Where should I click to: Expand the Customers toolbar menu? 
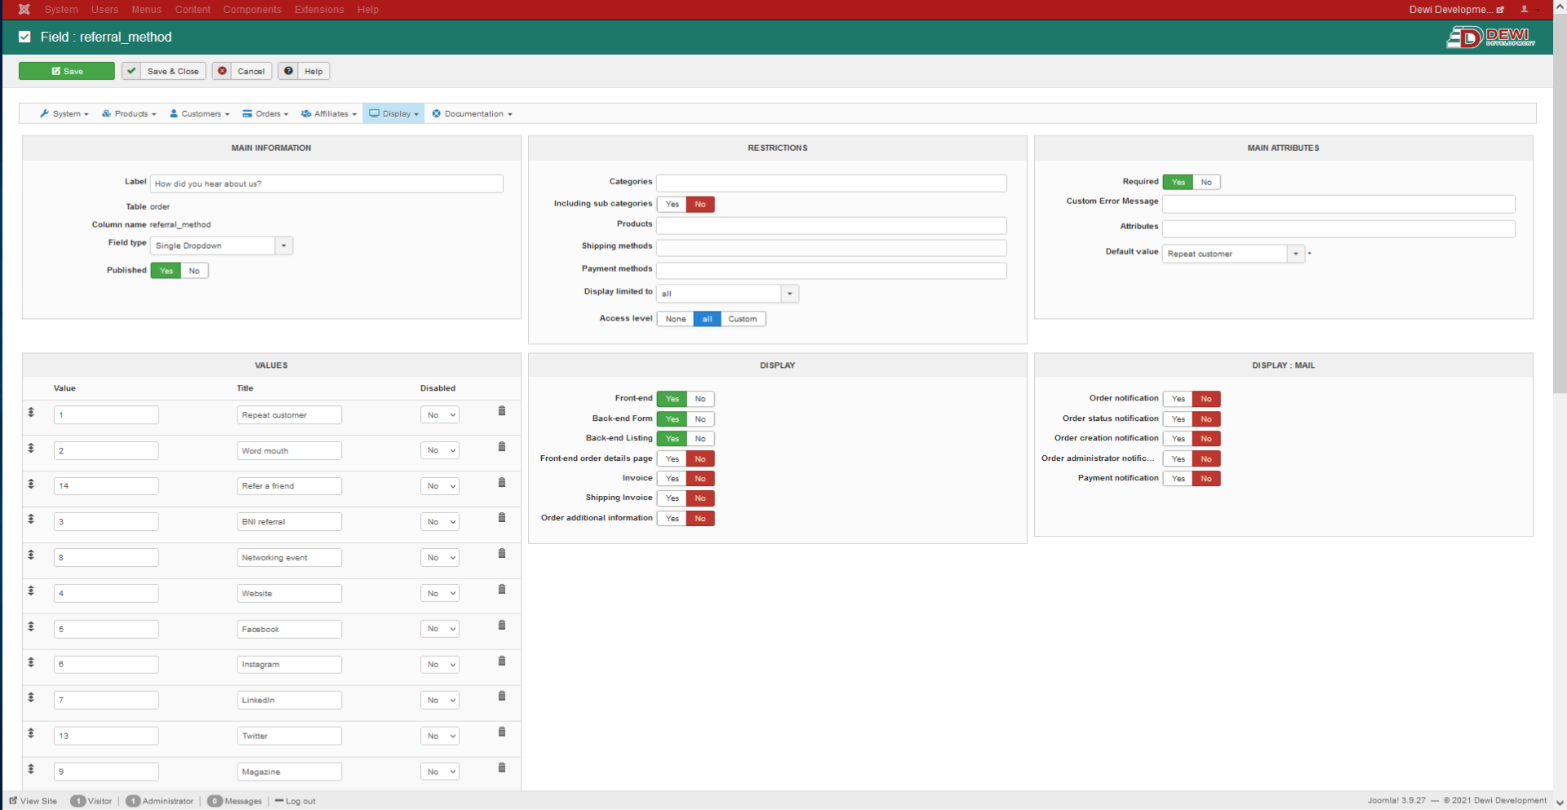pos(200,114)
